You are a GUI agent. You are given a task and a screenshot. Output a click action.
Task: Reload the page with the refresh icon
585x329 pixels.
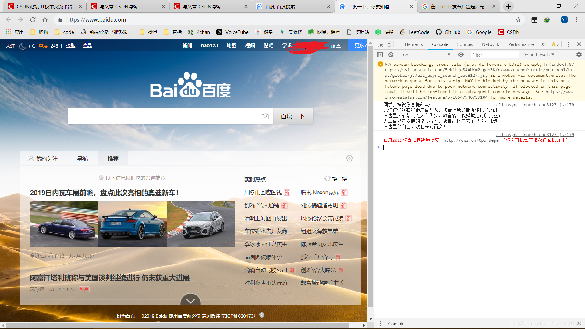pos(33,20)
